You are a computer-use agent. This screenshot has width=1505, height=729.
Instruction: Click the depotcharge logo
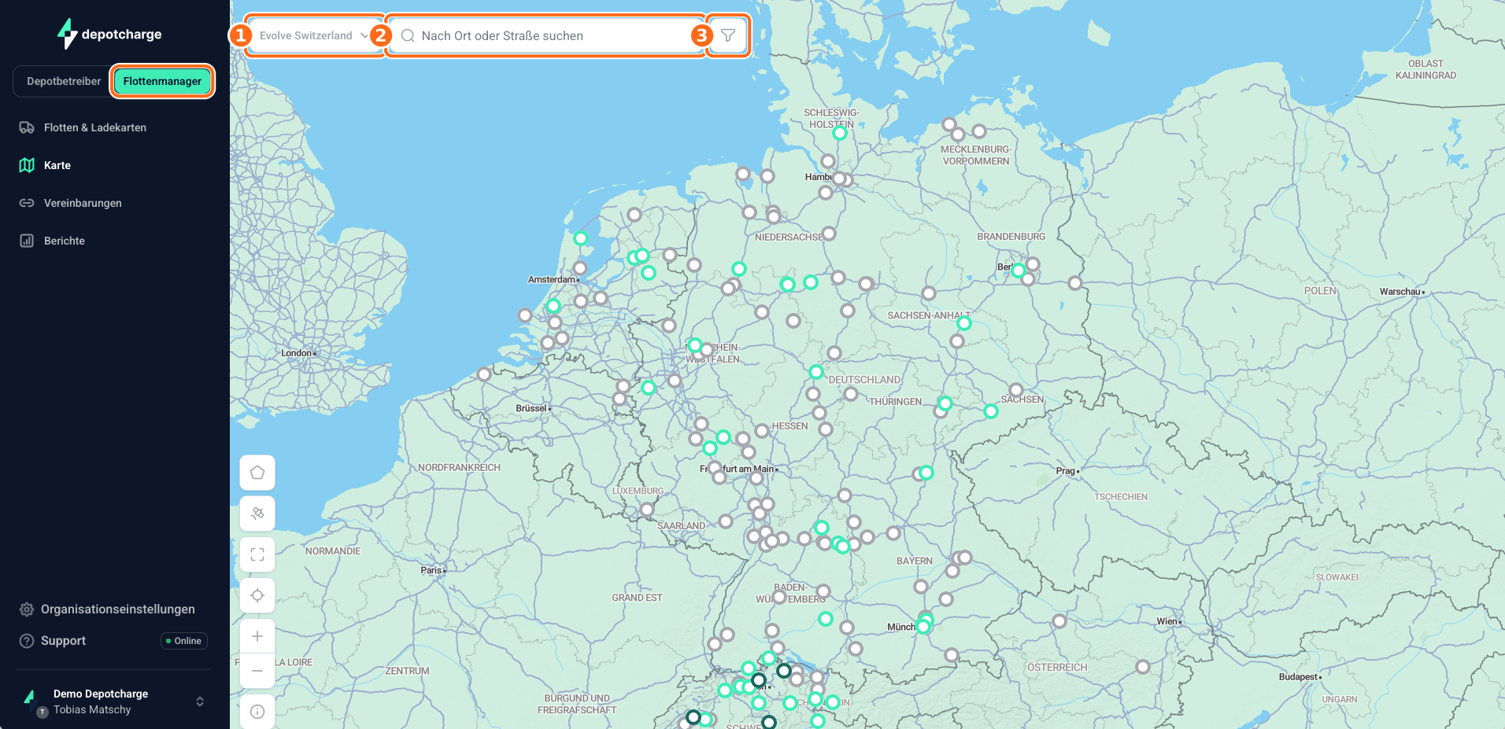[x=109, y=34]
